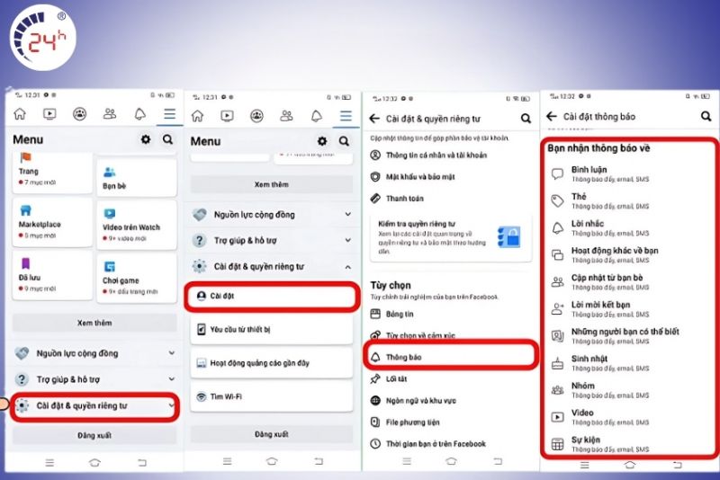Viewport: 720px width, 480px height.
Task: Open Cài đặt menu entry
Action: [x=272, y=296]
